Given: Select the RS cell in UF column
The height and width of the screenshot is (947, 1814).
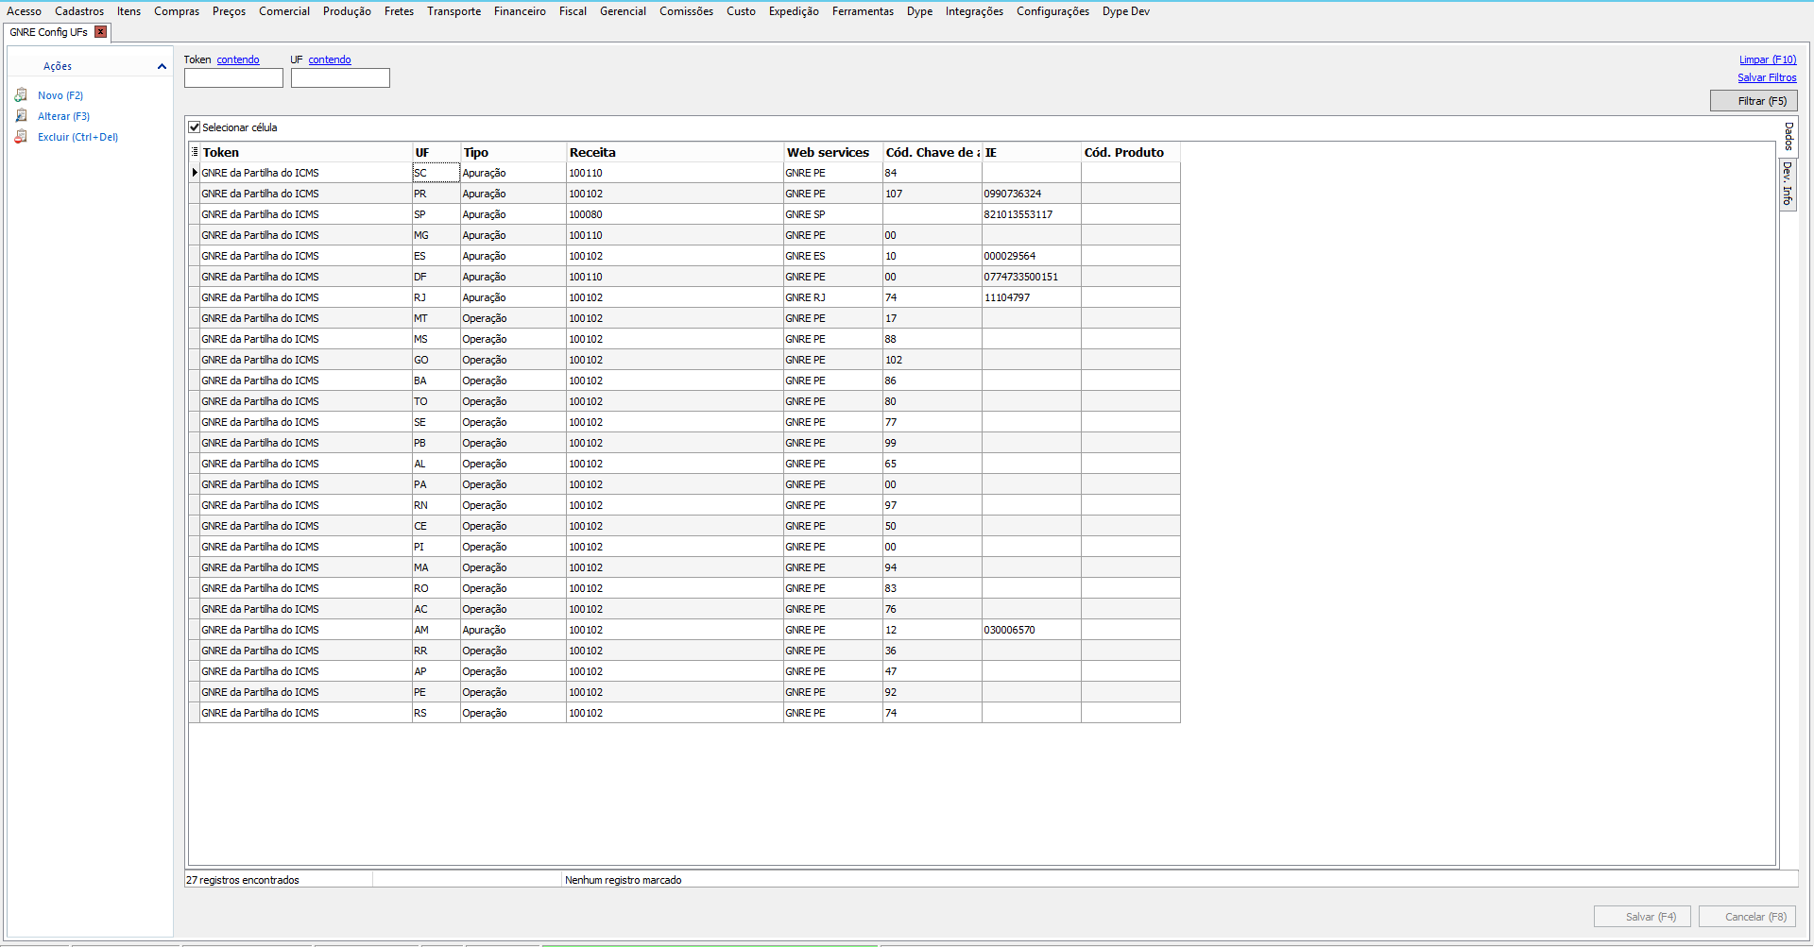Looking at the screenshot, I should coord(436,713).
